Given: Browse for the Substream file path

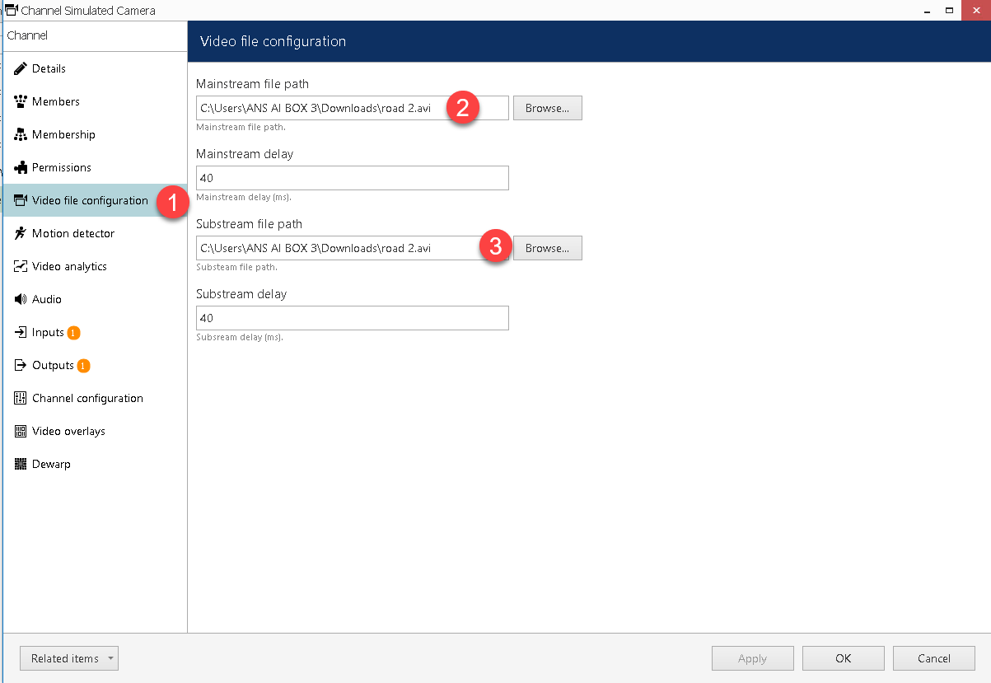Looking at the screenshot, I should (x=547, y=248).
